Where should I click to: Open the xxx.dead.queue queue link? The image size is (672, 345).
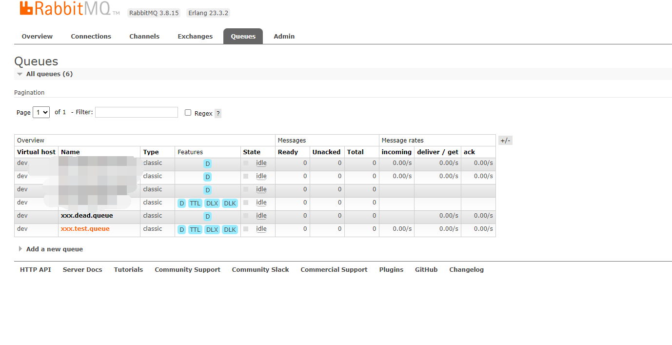[87, 216]
